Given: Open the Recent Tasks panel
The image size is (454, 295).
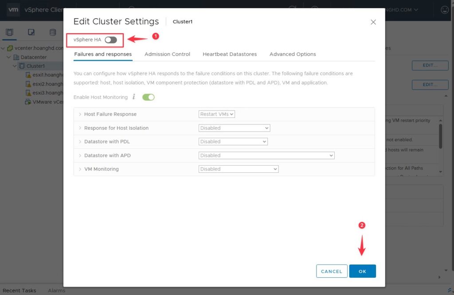Looking at the screenshot, I should point(20,291).
